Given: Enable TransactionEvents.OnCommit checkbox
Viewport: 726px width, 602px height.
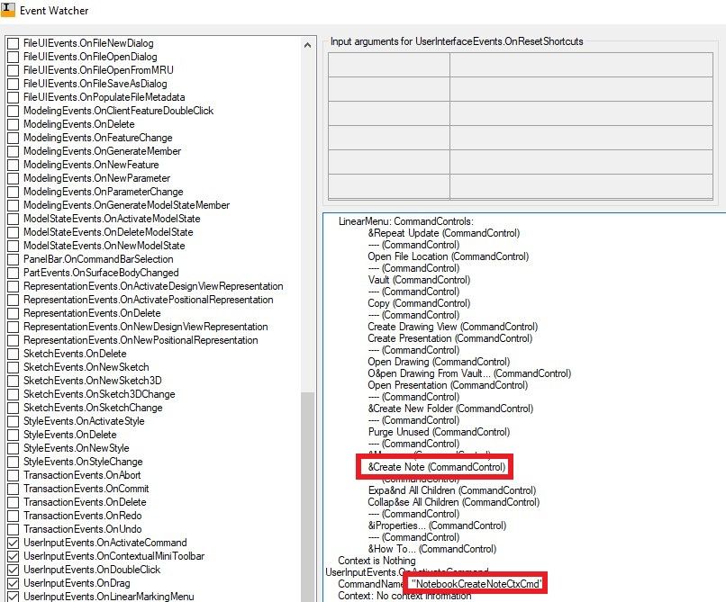Looking at the screenshot, I should click(13, 489).
